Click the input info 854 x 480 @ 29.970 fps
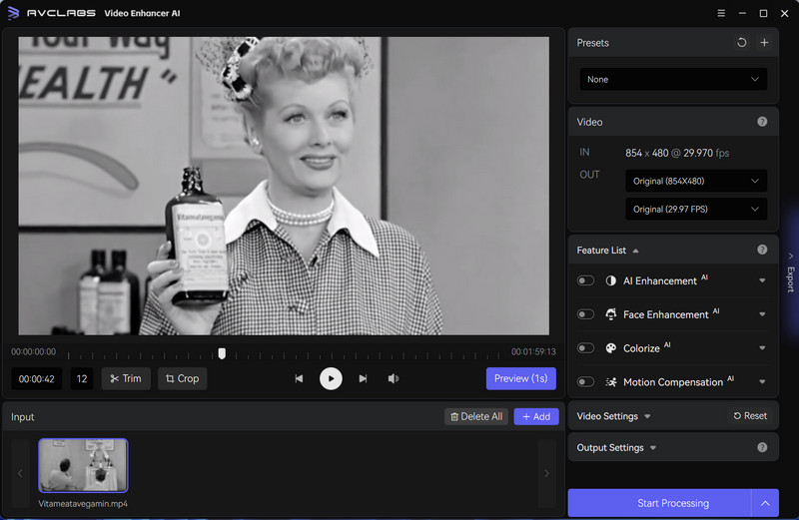This screenshot has height=520, width=799. [677, 153]
